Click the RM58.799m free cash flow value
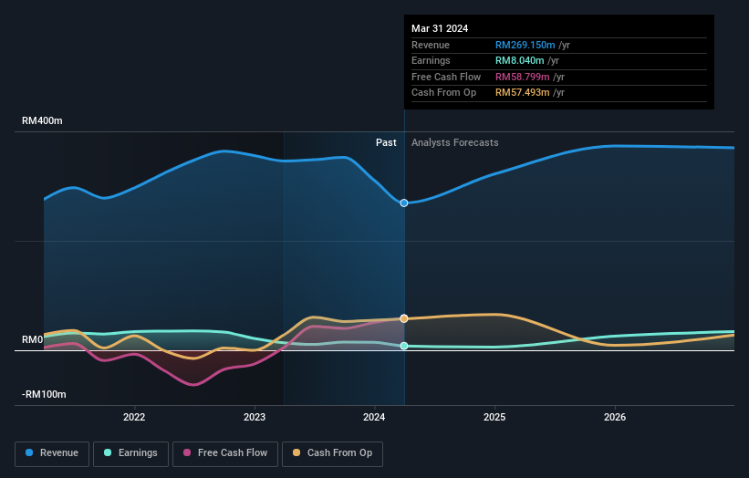The height and width of the screenshot is (478, 749). click(x=523, y=77)
